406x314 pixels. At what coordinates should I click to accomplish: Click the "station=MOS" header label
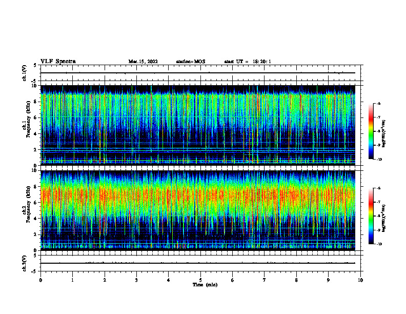(191, 62)
